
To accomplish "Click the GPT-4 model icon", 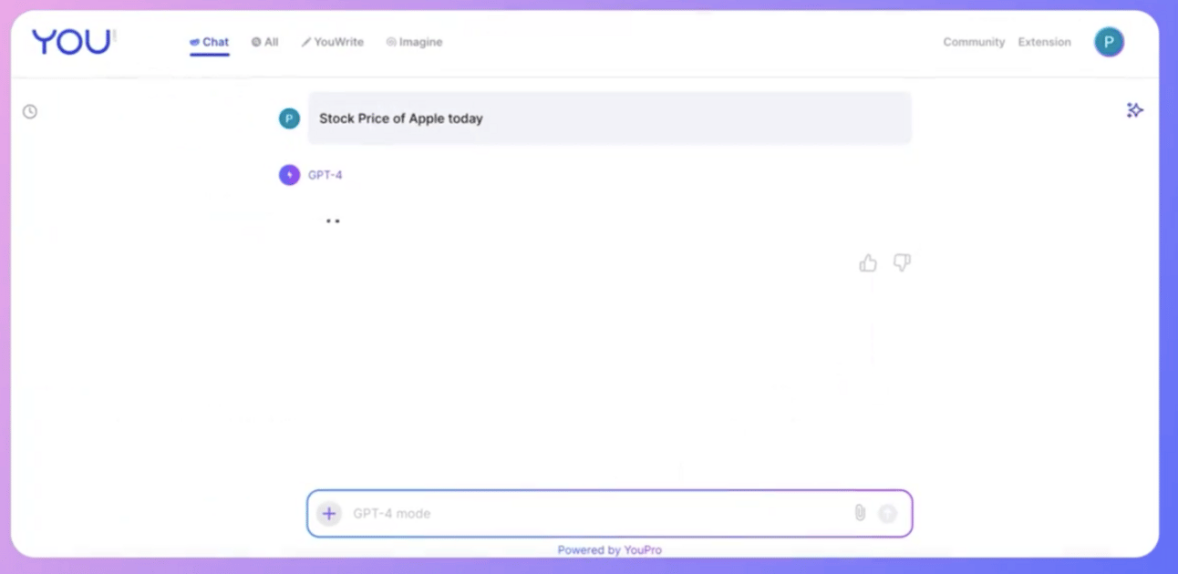I will click(289, 175).
